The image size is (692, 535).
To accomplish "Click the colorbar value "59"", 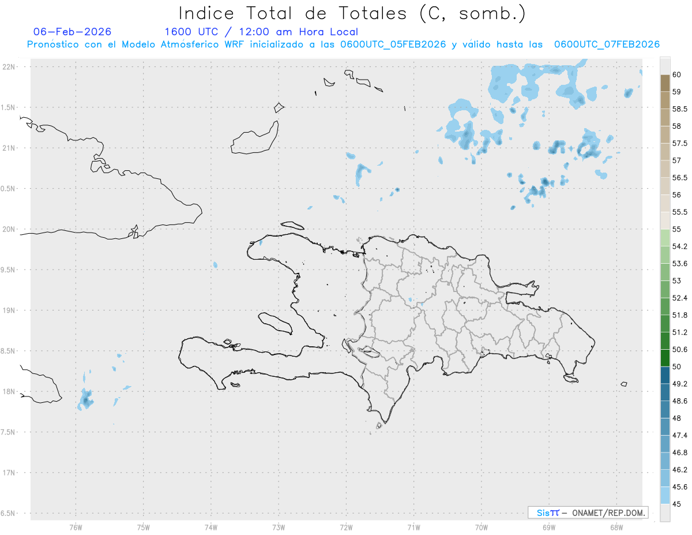I will click(677, 92).
